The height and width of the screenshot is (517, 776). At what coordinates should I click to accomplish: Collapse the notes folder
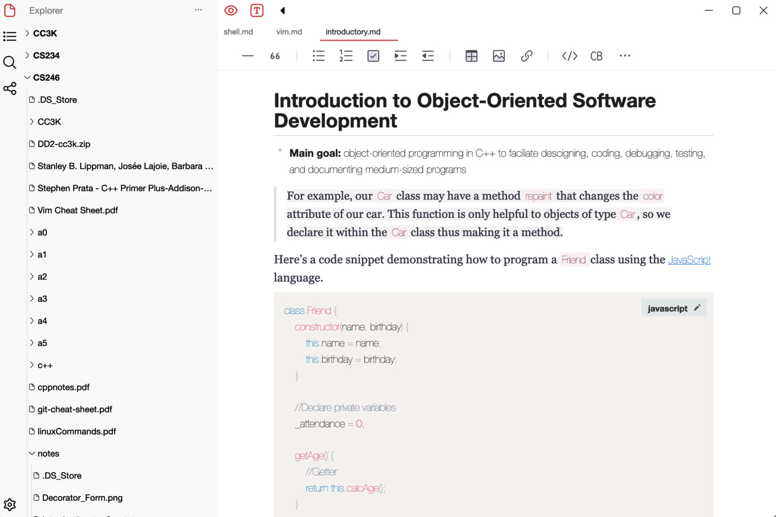tap(32, 454)
